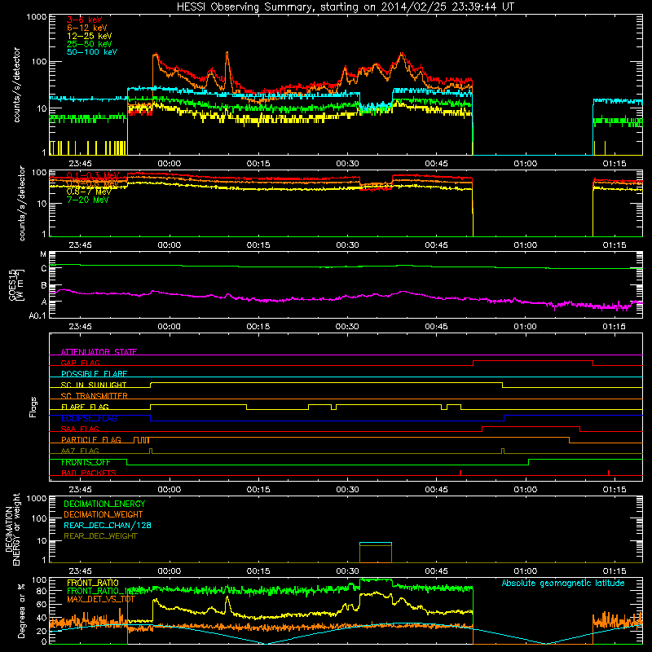Select the Absolute geomagnetic latitude label
The image size is (652, 652).
563,583
